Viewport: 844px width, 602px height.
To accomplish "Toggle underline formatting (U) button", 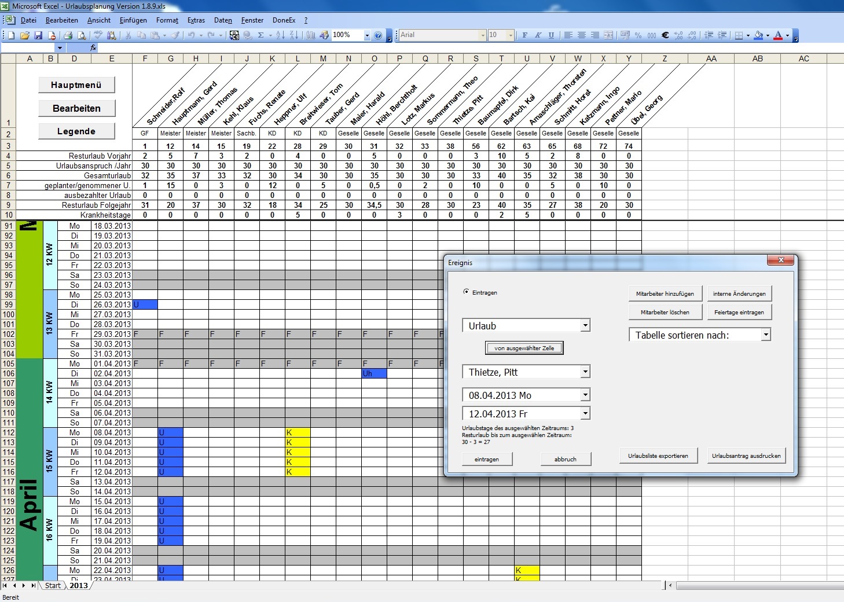I will [x=551, y=35].
